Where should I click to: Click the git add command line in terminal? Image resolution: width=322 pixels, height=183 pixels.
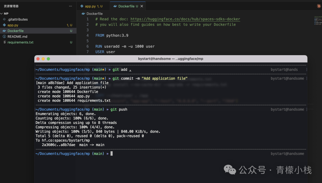click(122, 70)
